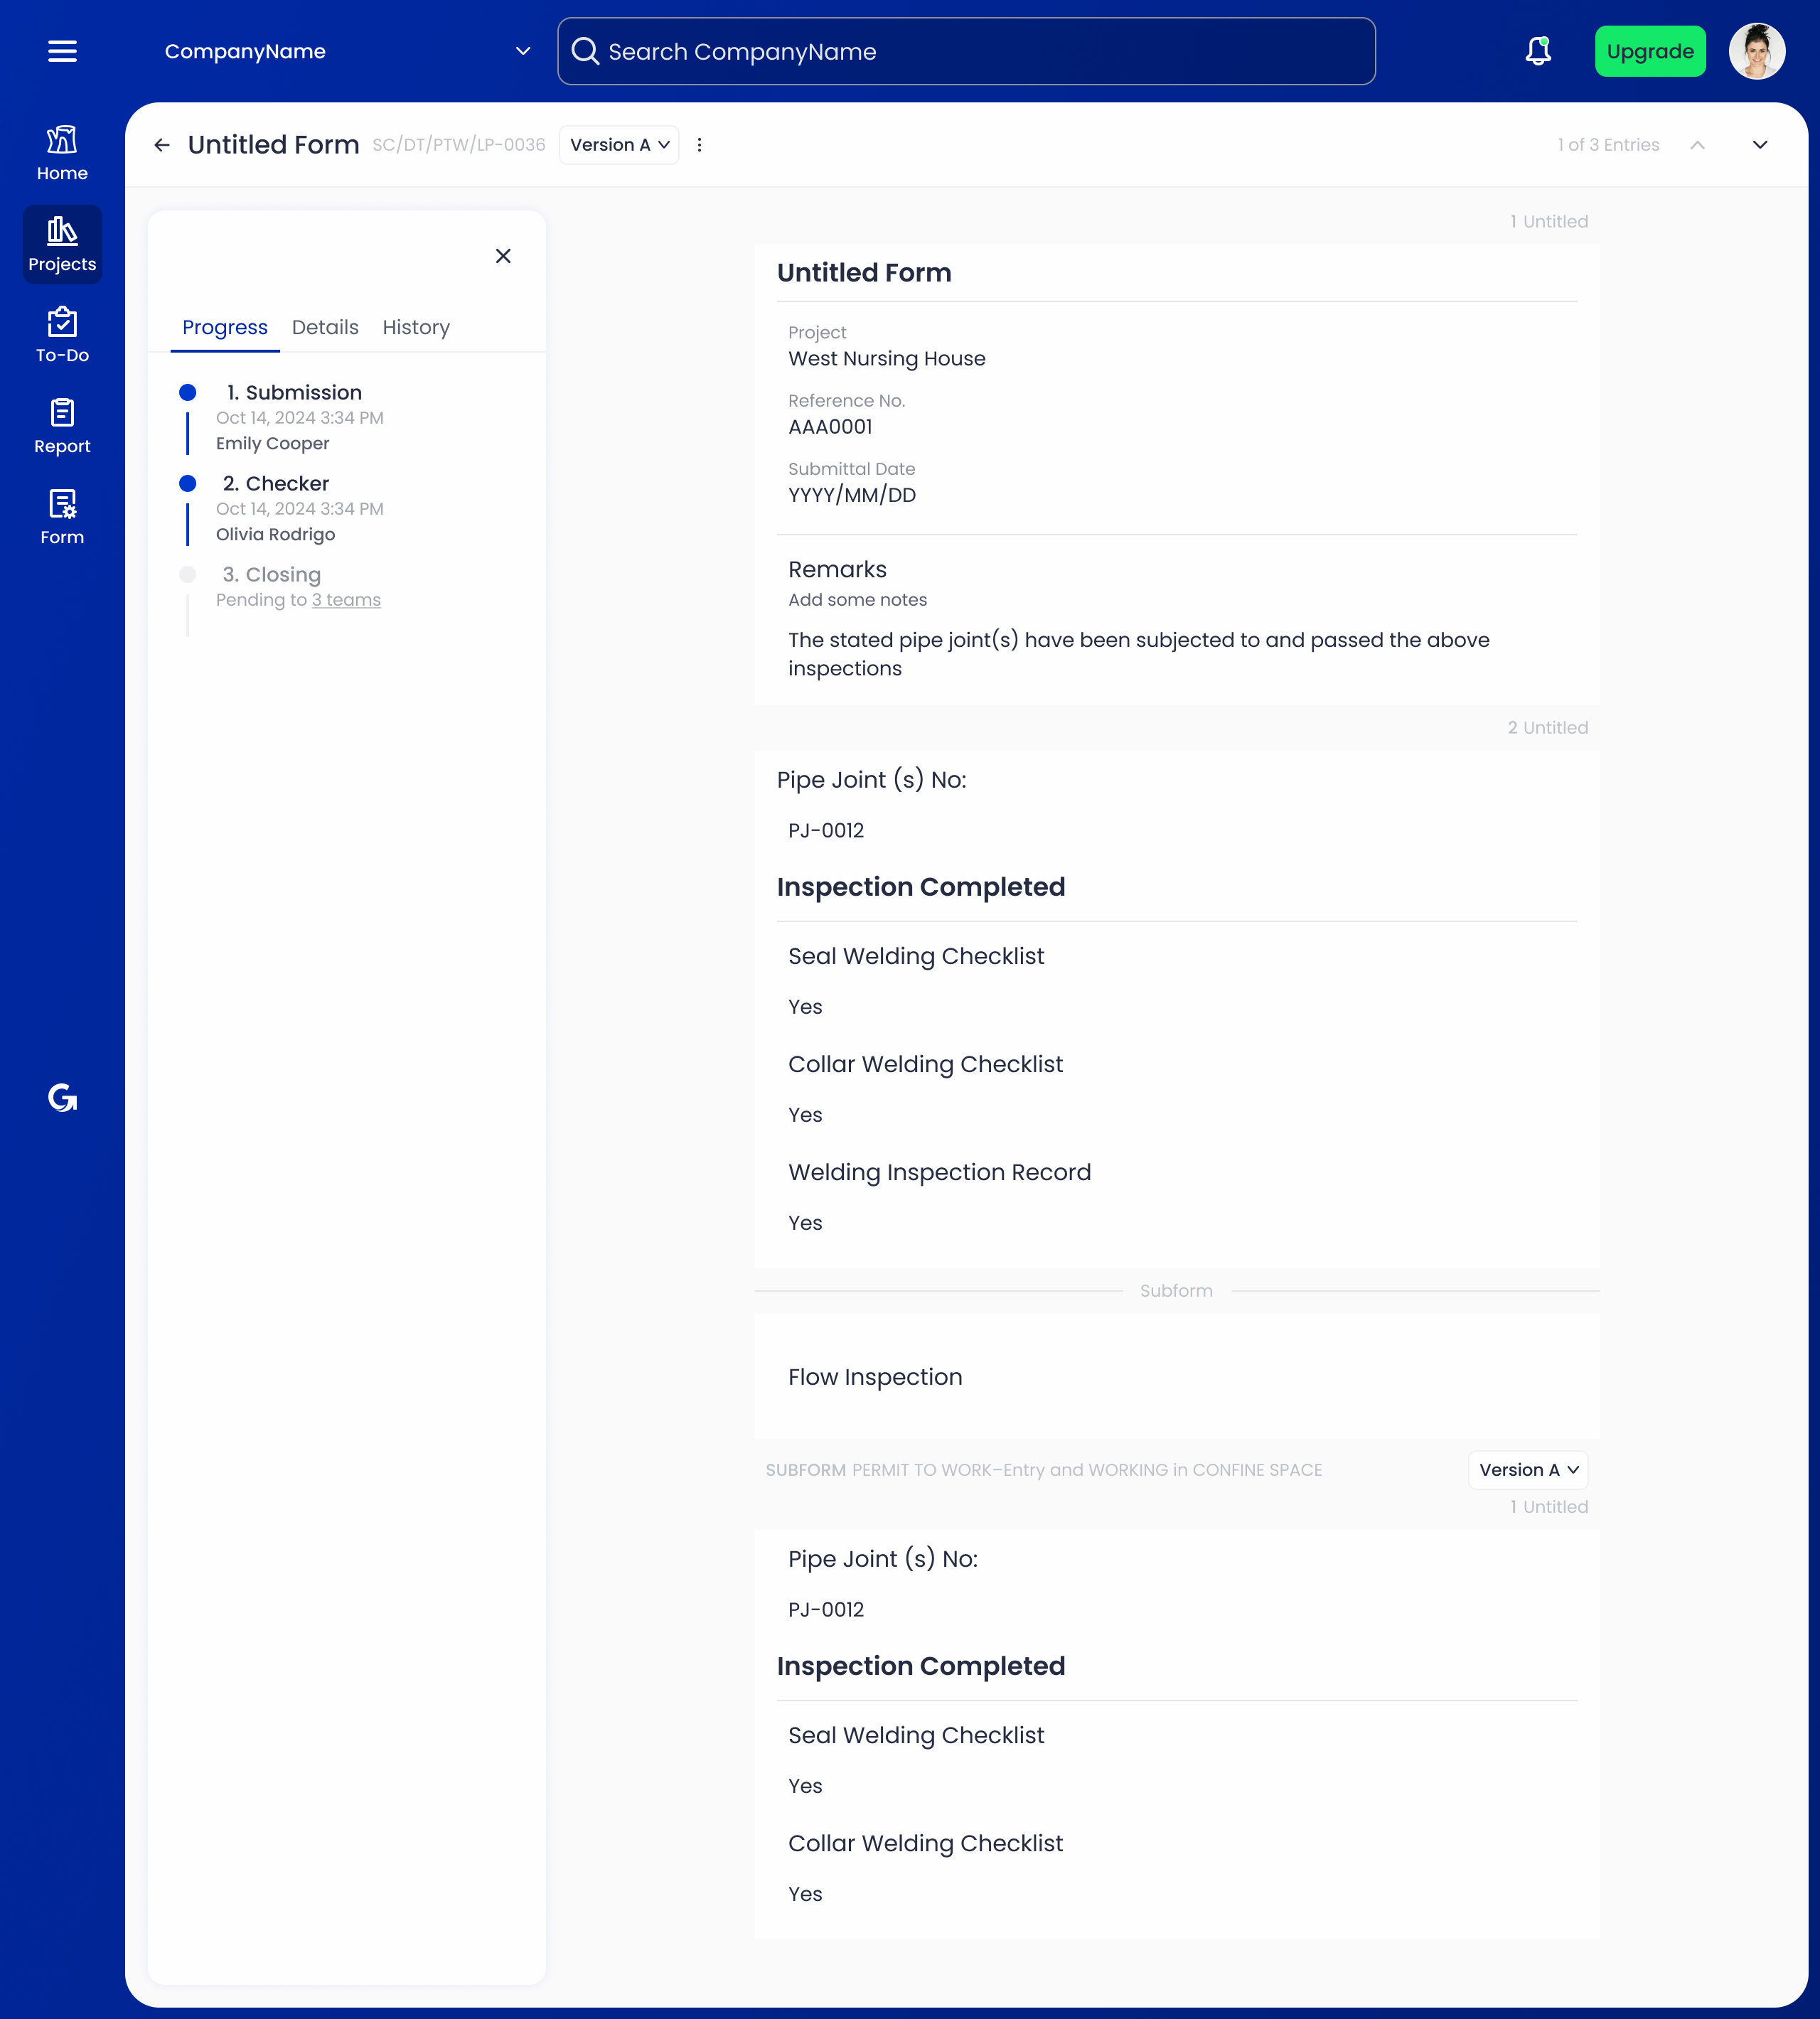This screenshot has width=1820, height=2019.
Task: Click the search magnifier icon
Action: (x=585, y=51)
